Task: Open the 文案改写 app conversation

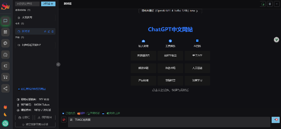Action: pyautogui.click(x=35, y=17)
